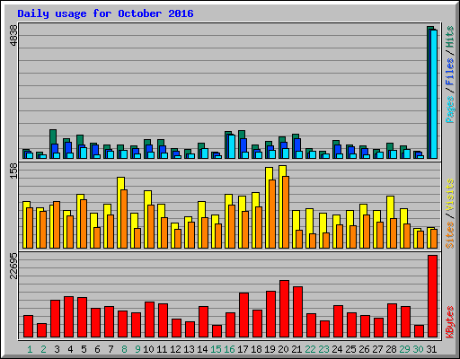Click day 1 on the x-axis
460x359 pixels.
[x=30, y=349]
